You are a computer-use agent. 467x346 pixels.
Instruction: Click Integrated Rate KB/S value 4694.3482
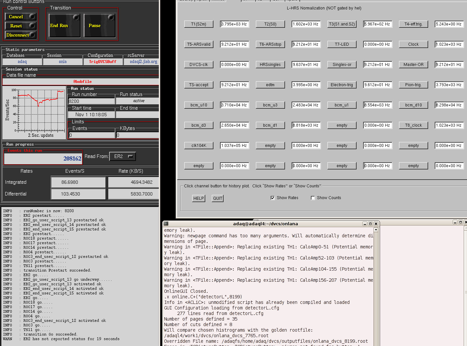[133, 182]
